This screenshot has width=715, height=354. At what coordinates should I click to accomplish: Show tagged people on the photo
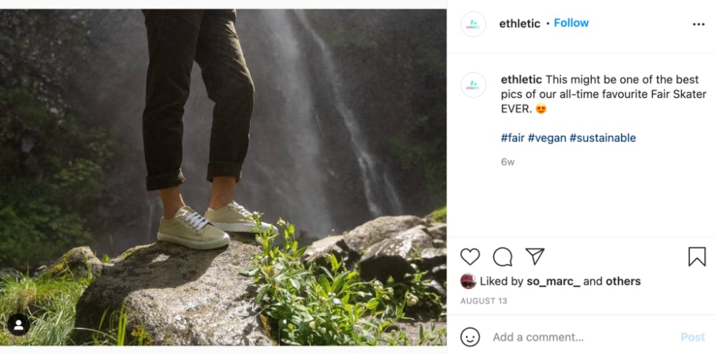(x=19, y=325)
